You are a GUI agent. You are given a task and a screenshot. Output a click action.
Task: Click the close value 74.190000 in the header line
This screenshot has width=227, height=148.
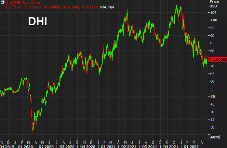point(90,7)
